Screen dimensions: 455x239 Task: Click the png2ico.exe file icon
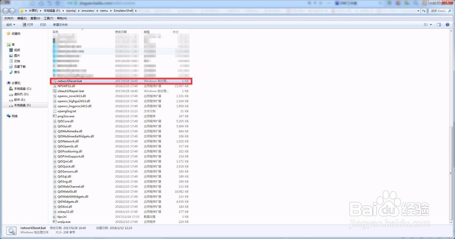(55, 116)
